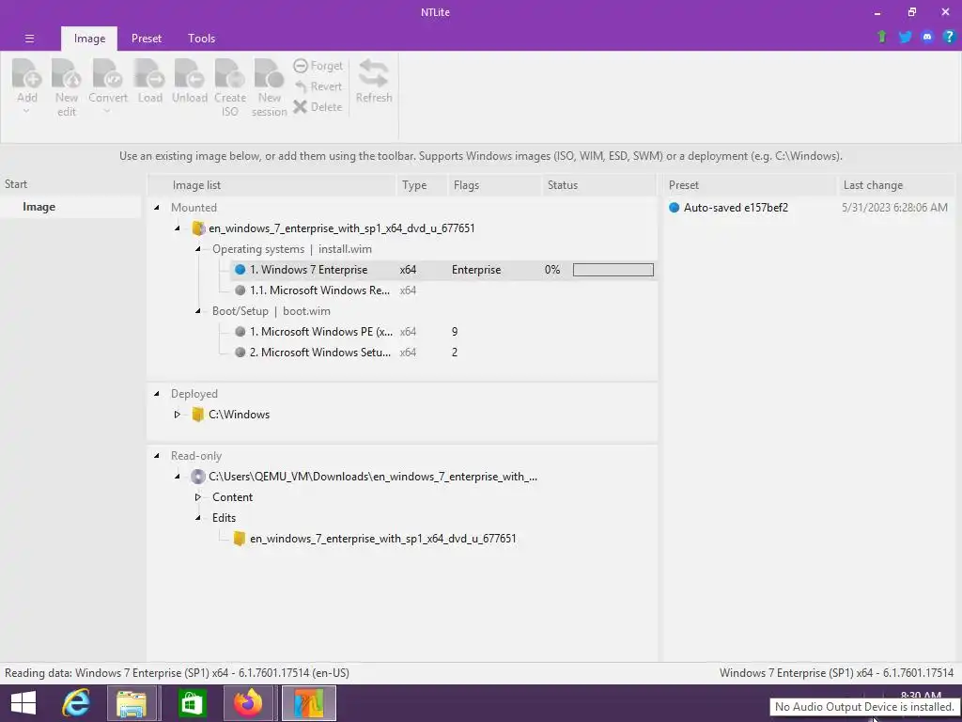
Task: Click the Refresh toolbar icon
Action: (374, 73)
